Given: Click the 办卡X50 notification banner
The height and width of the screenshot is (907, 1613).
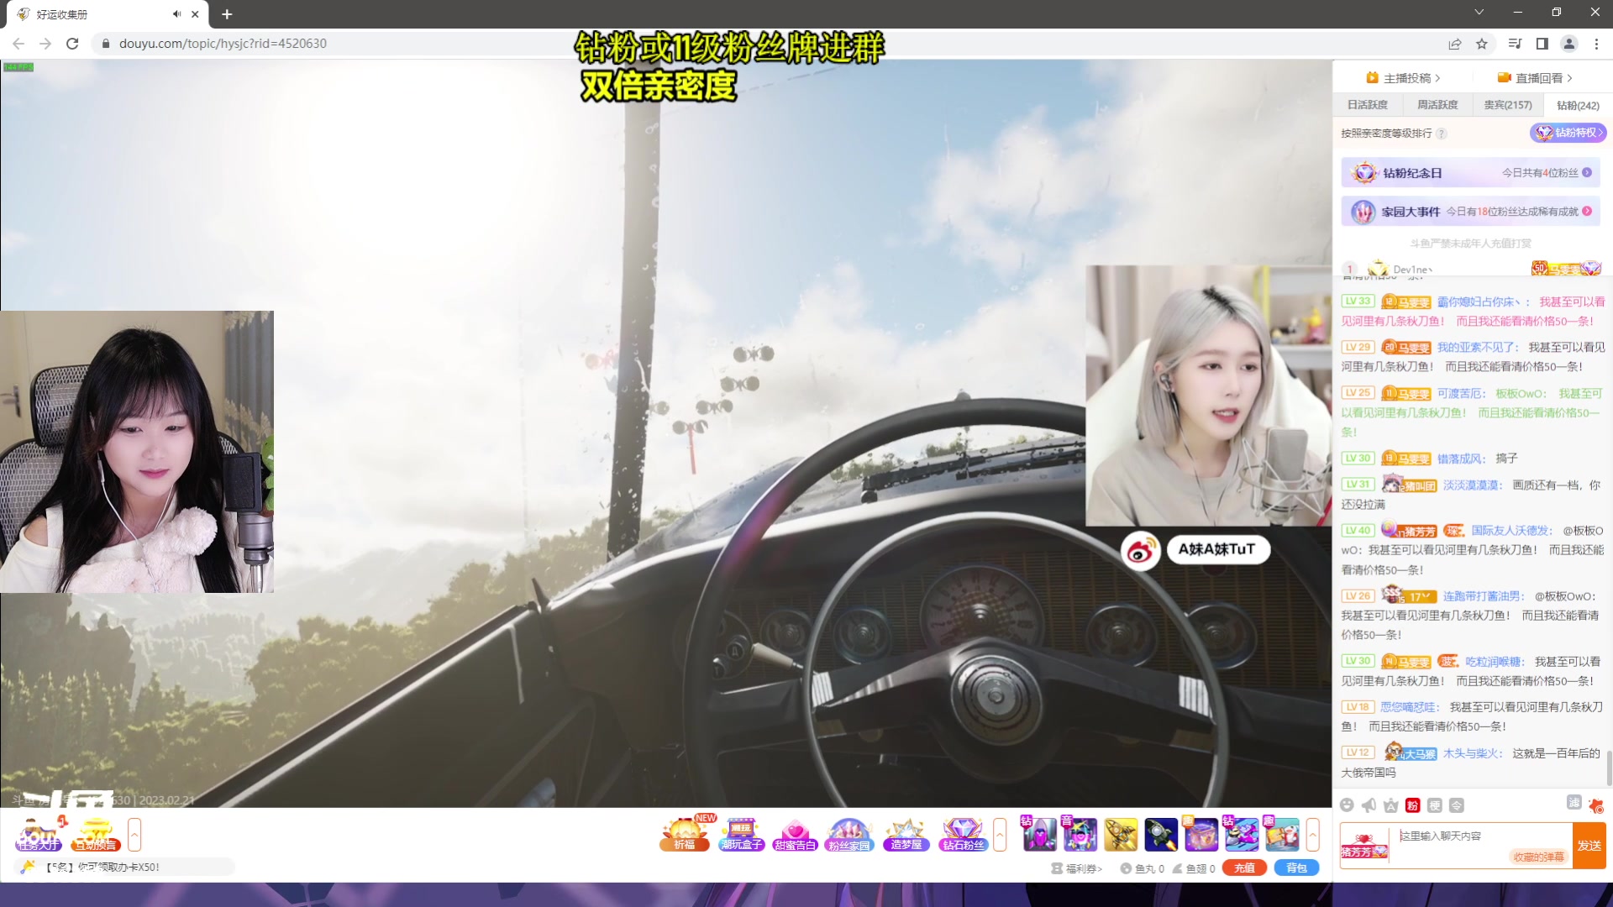Looking at the screenshot, I should (124, 867).
